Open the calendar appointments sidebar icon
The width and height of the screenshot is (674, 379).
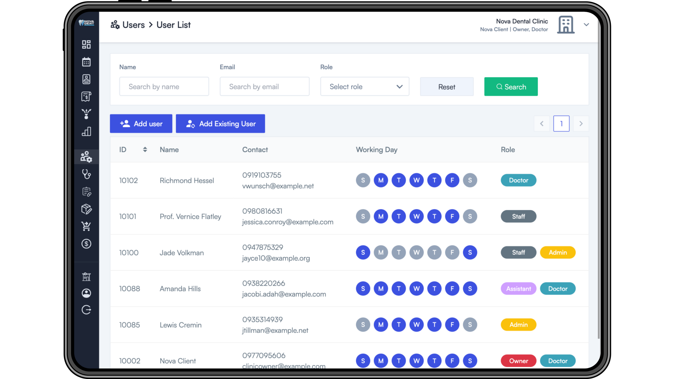(x=86, y=62)
